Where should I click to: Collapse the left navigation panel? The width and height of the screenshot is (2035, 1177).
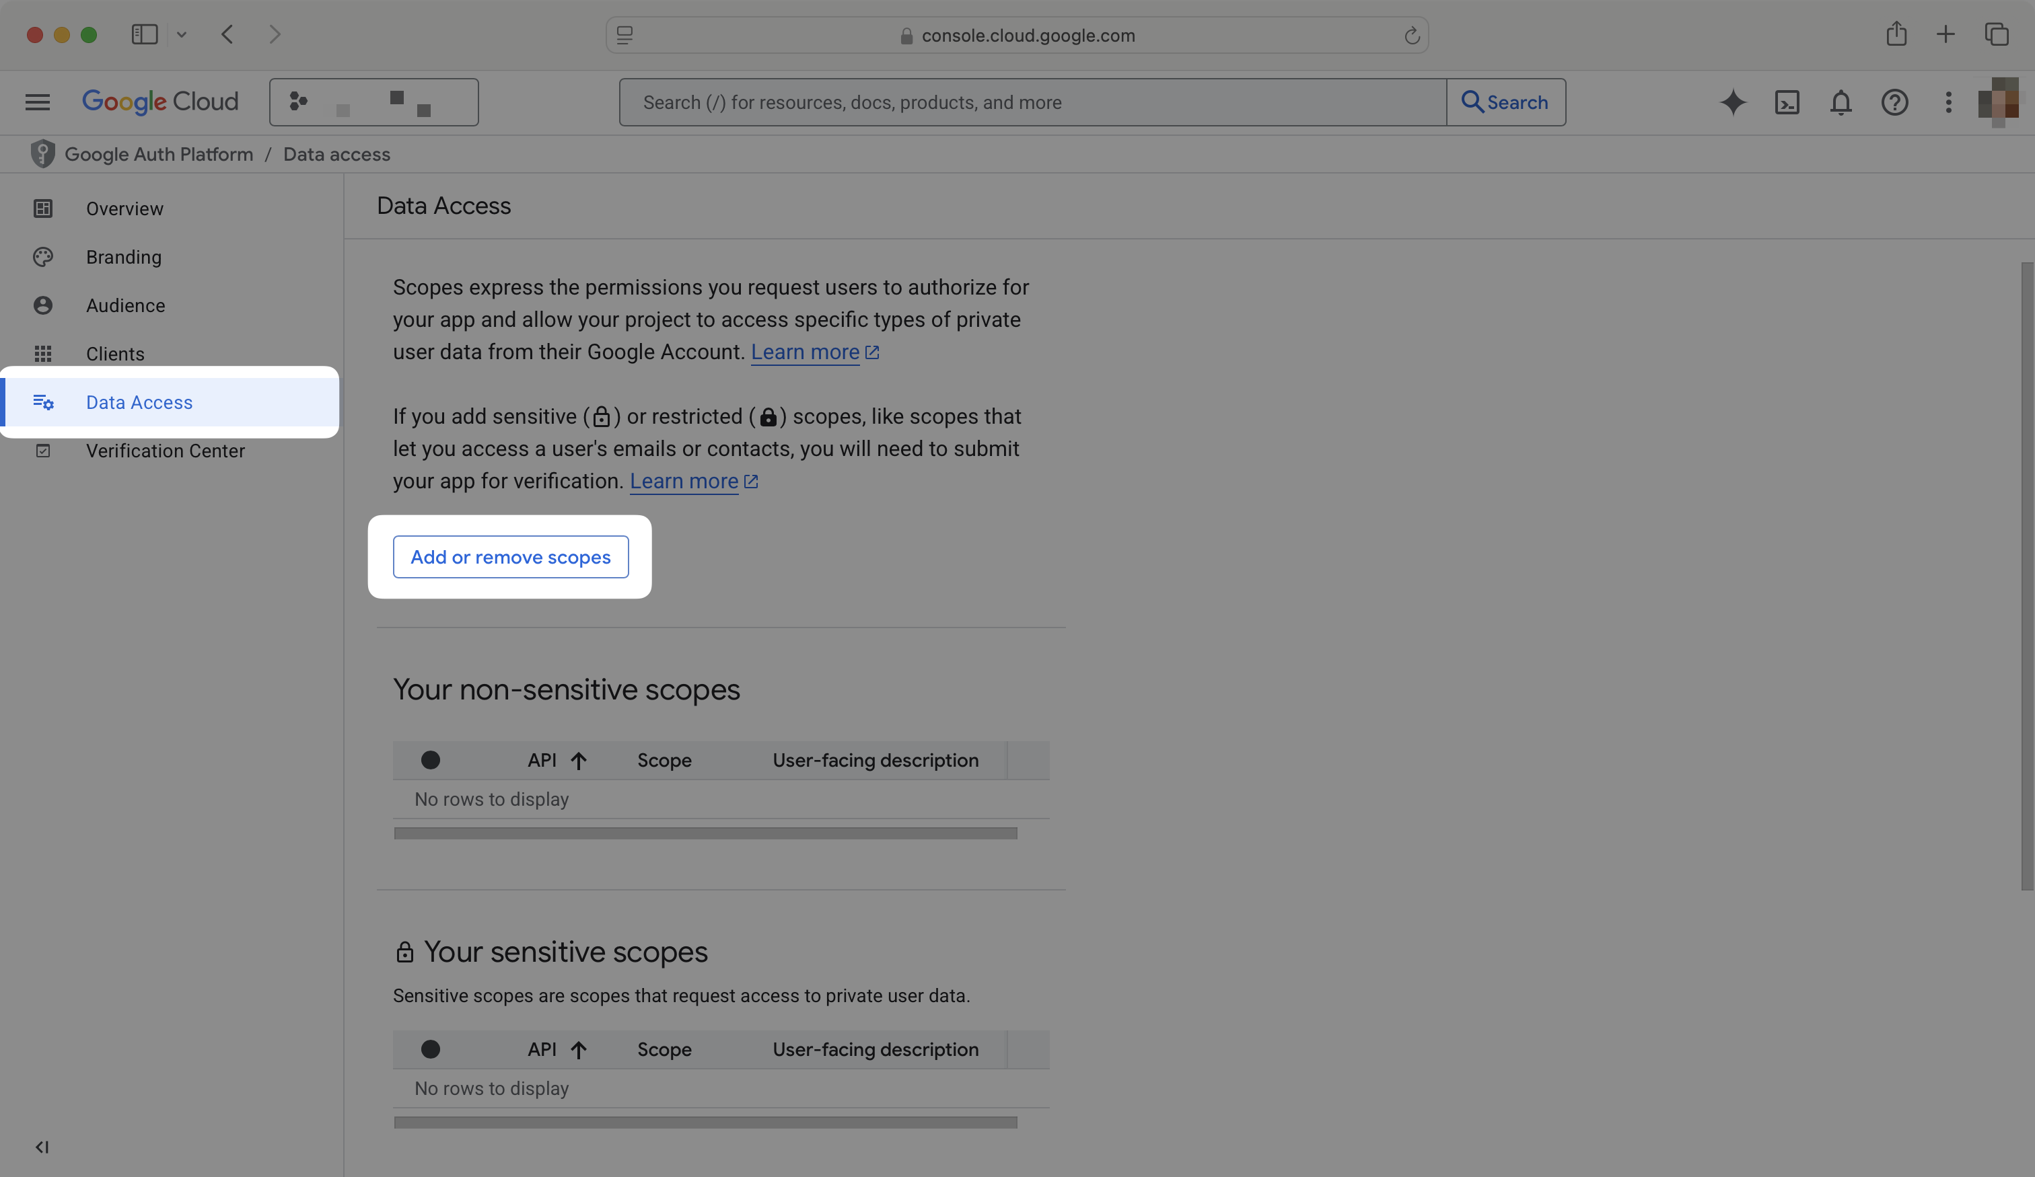[41, 1146]
